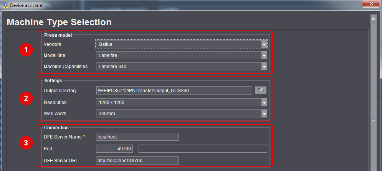This screenshot has width=382, height=171.
Task: Open the Vendors dropdown showing Gallus
Action: [181, 44]
